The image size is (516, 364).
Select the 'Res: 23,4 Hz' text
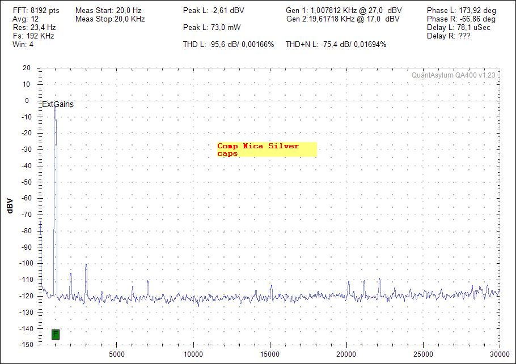[34, 28]
